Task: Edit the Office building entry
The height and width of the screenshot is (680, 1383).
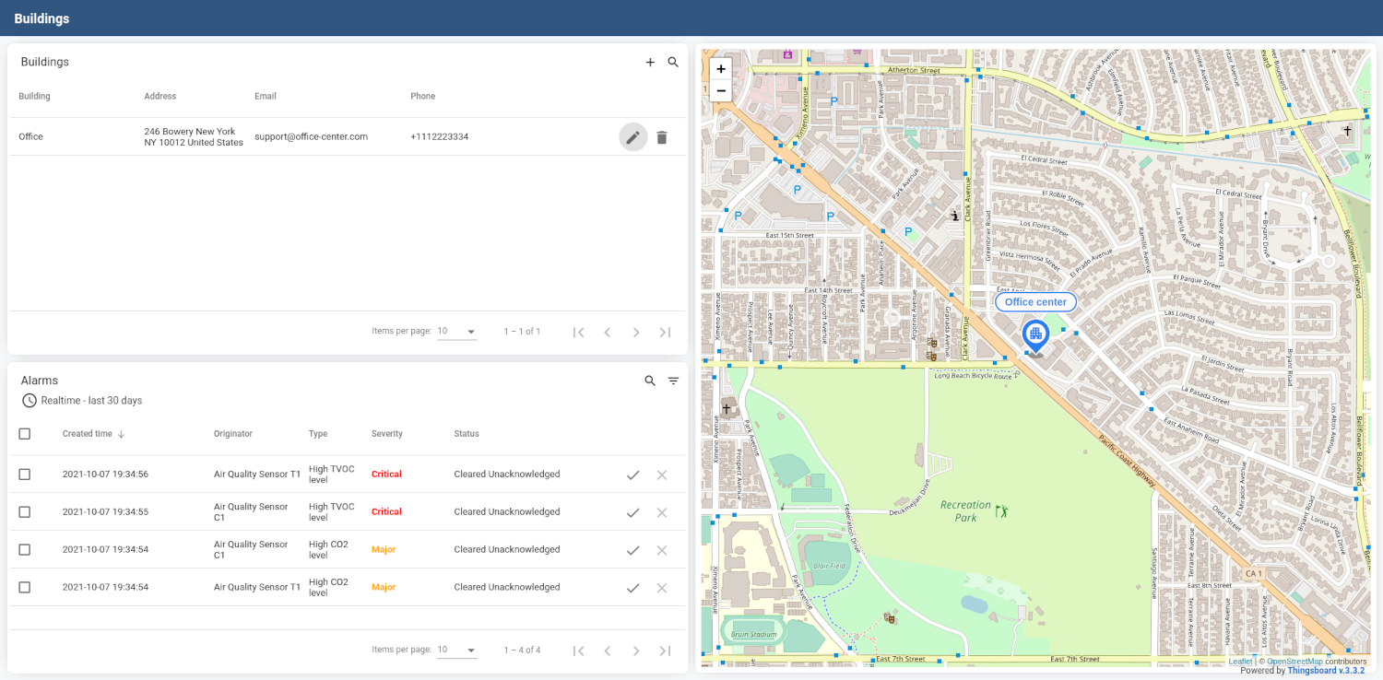Action: (632, 137)
